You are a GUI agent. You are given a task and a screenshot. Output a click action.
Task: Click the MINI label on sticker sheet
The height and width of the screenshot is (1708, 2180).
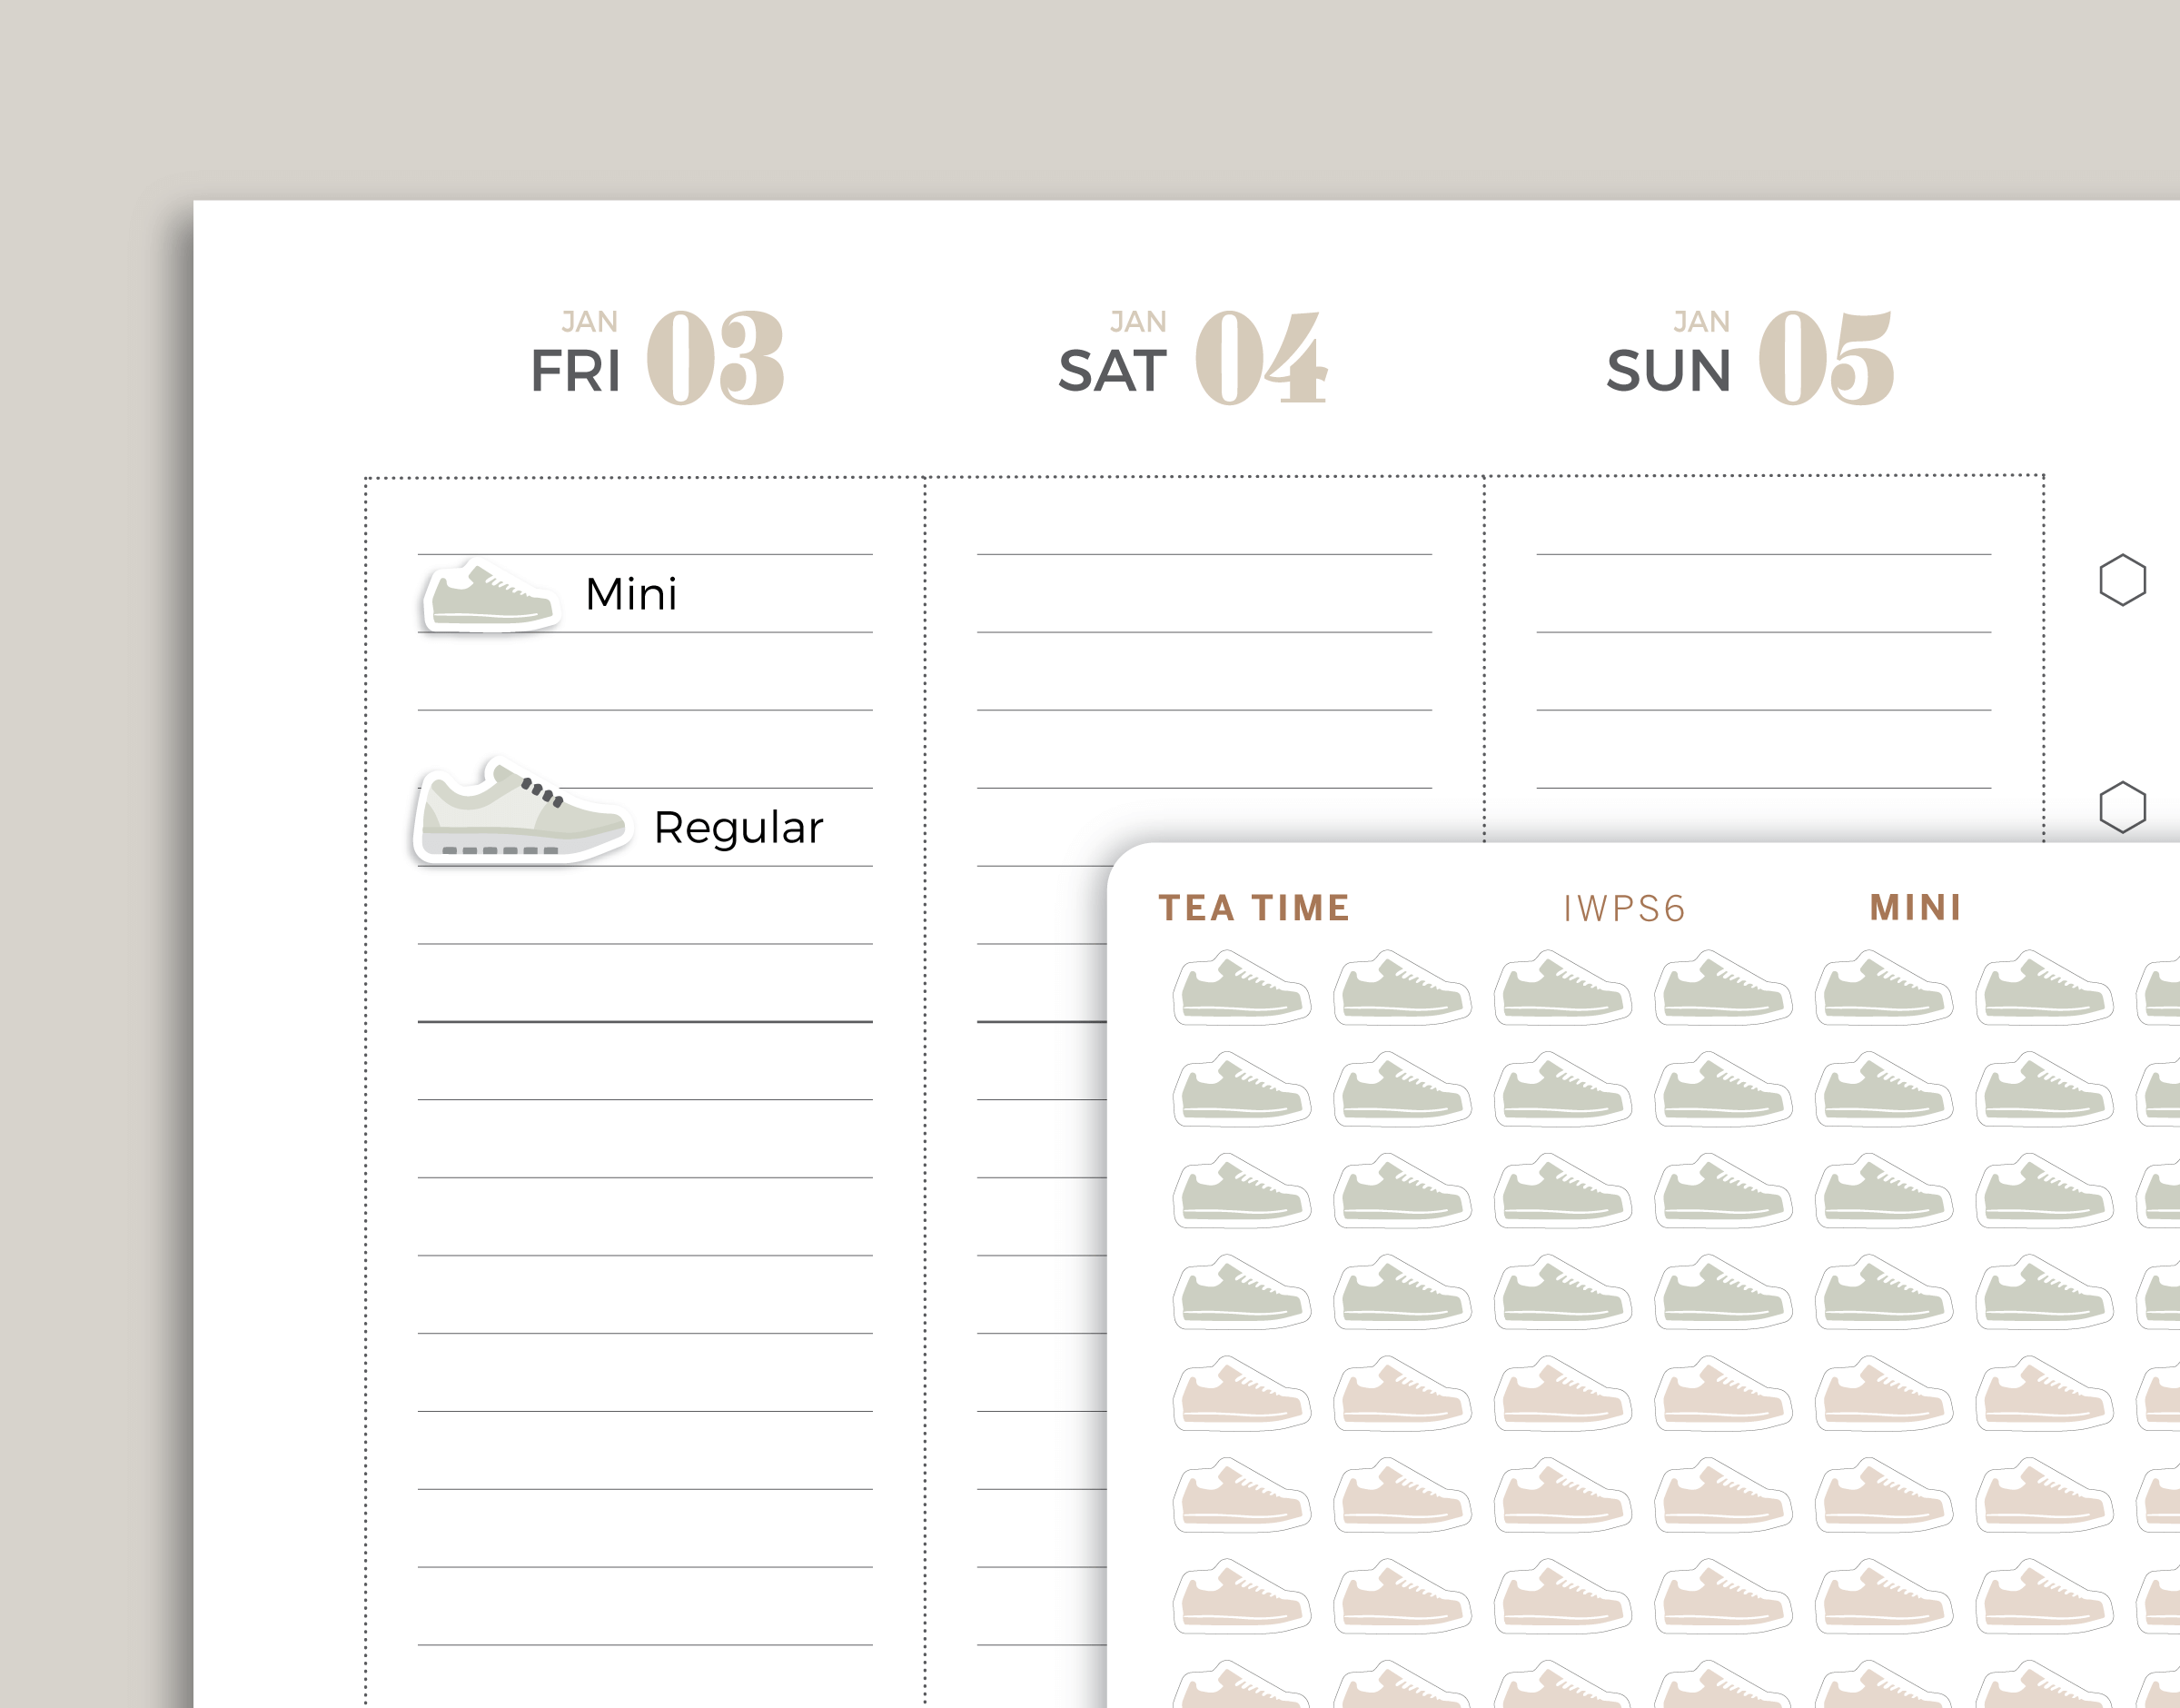click(x=1915, y=908)
